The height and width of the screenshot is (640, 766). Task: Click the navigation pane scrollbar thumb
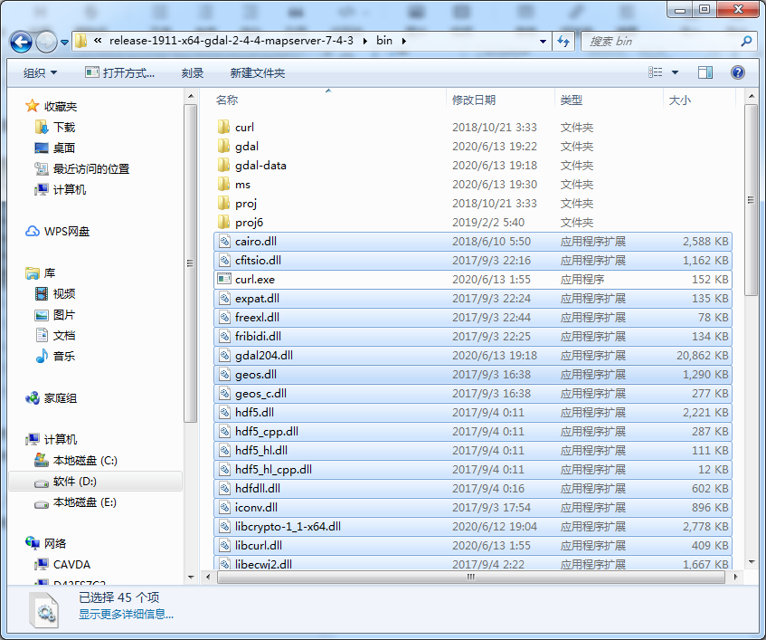[x=191, y=263]
